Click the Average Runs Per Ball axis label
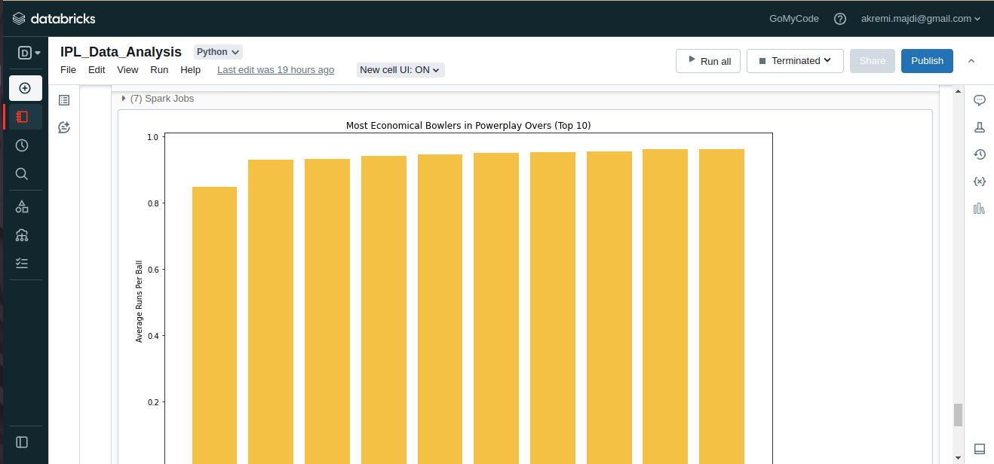Screen dimensions: 994x464 139,301
